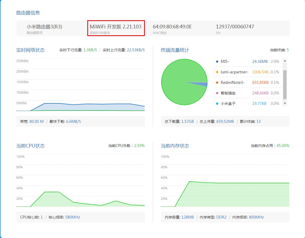Click the downstream rate 1.3KB/S
This screenshot has height=238, width=305.
(x=90, y=50)
